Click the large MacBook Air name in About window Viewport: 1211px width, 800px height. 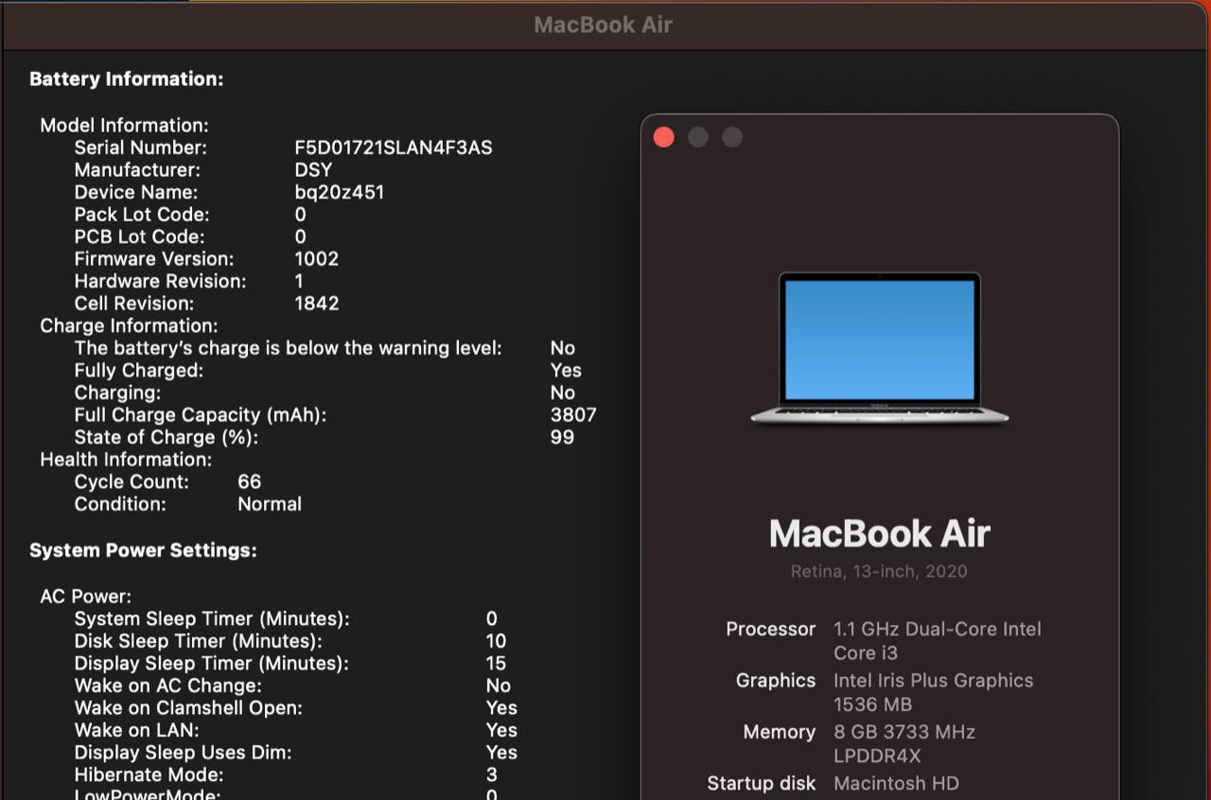tap(880, 533)
